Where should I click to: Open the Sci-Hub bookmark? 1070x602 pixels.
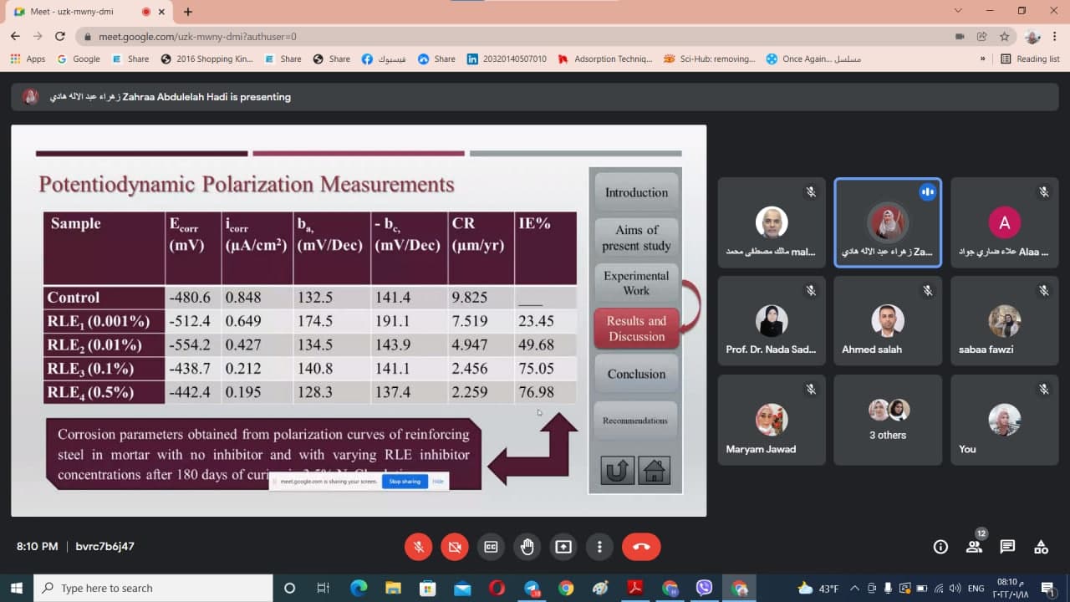click(710, 59)
